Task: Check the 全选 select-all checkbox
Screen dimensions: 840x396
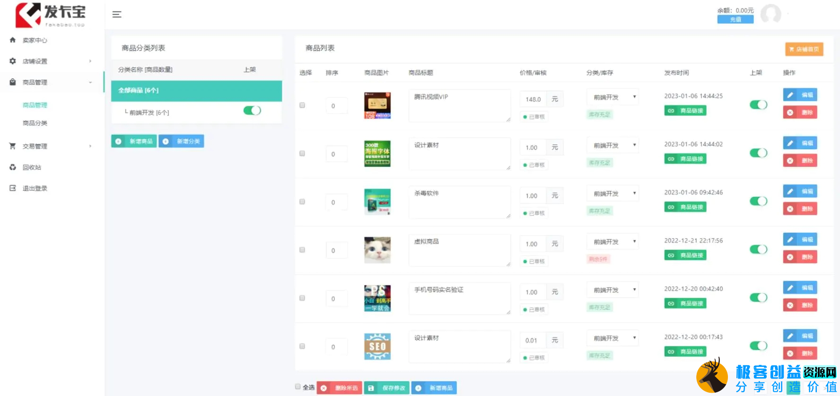Action: pos(298,387)
